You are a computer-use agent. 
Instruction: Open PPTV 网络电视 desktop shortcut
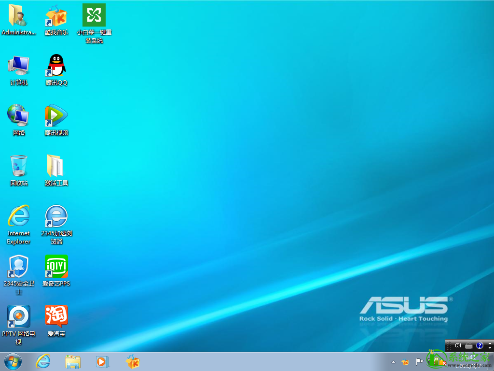point(19,317)
